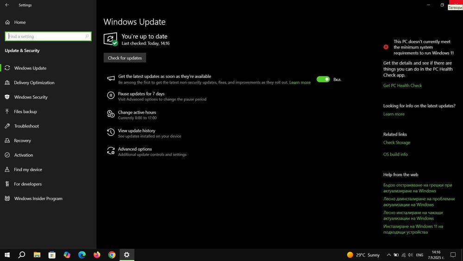
Task: Open Microsoft Store from taskbar
Action: (x=52, y=255)
